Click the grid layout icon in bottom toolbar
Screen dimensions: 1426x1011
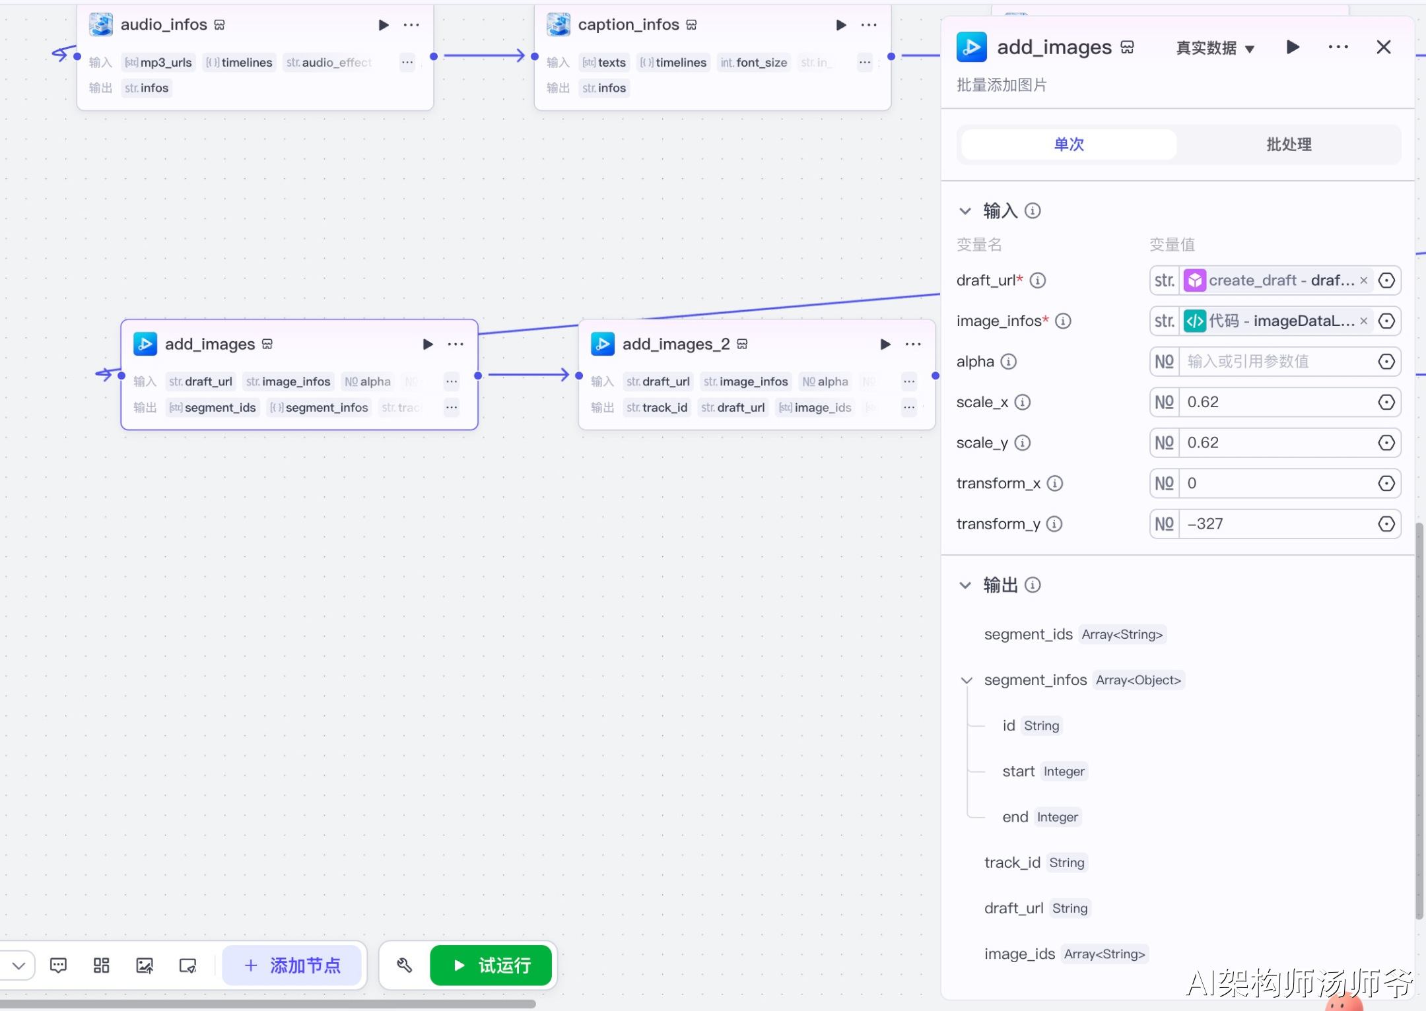[101, 965]
